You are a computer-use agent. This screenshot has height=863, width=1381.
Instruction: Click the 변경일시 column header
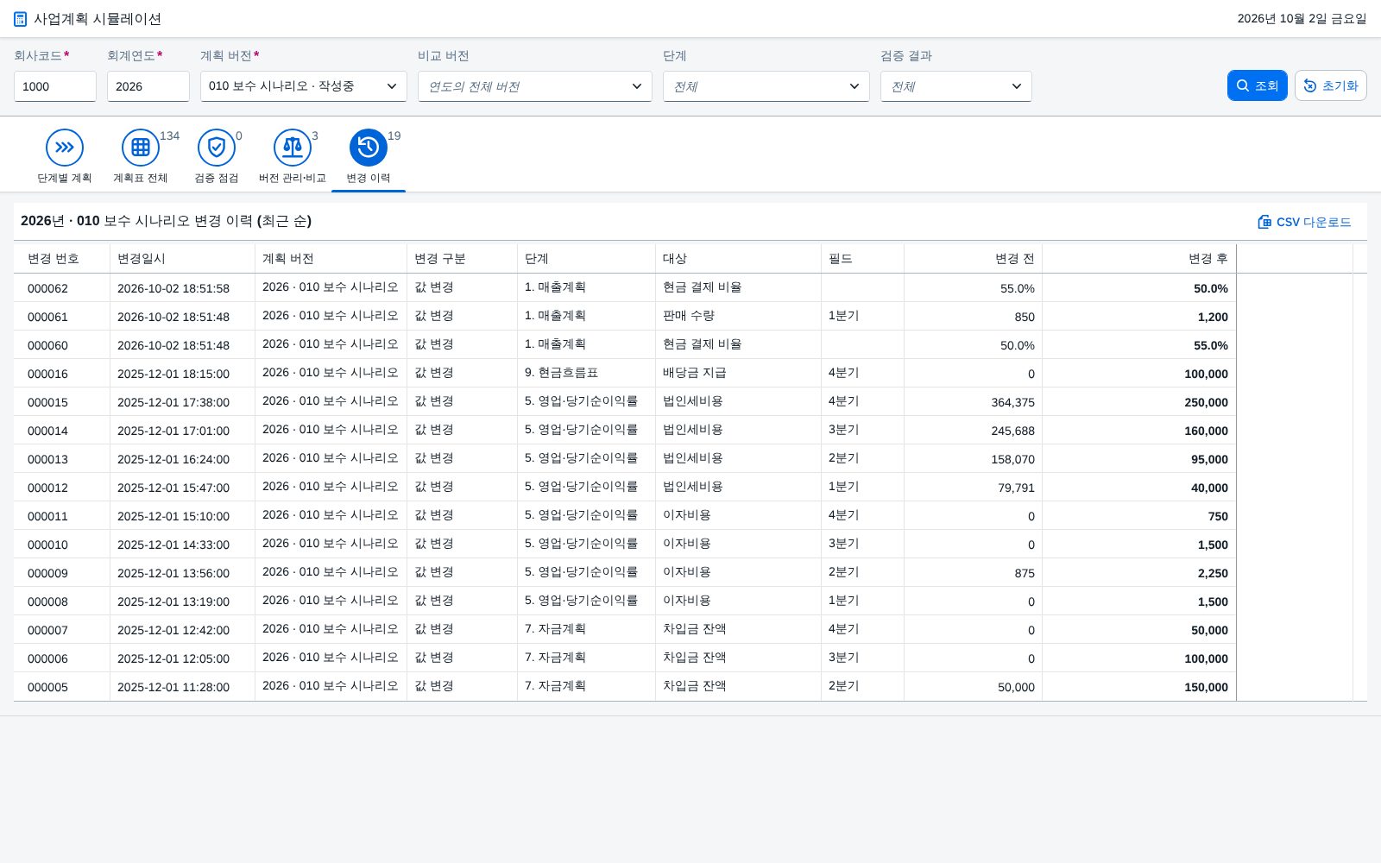point(183,259)
